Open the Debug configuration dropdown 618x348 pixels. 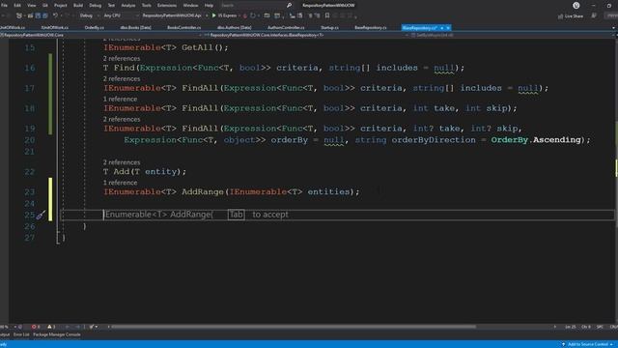coord(89,15)
